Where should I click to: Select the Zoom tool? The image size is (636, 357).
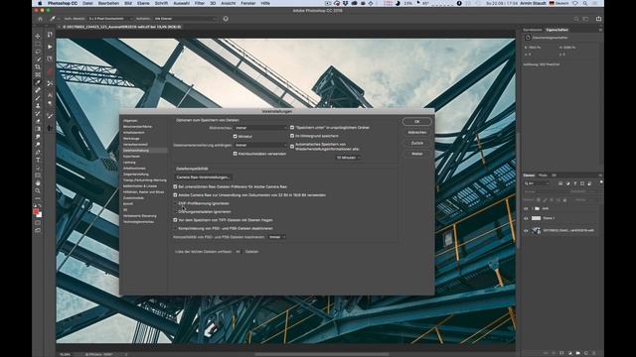(38, 190)
